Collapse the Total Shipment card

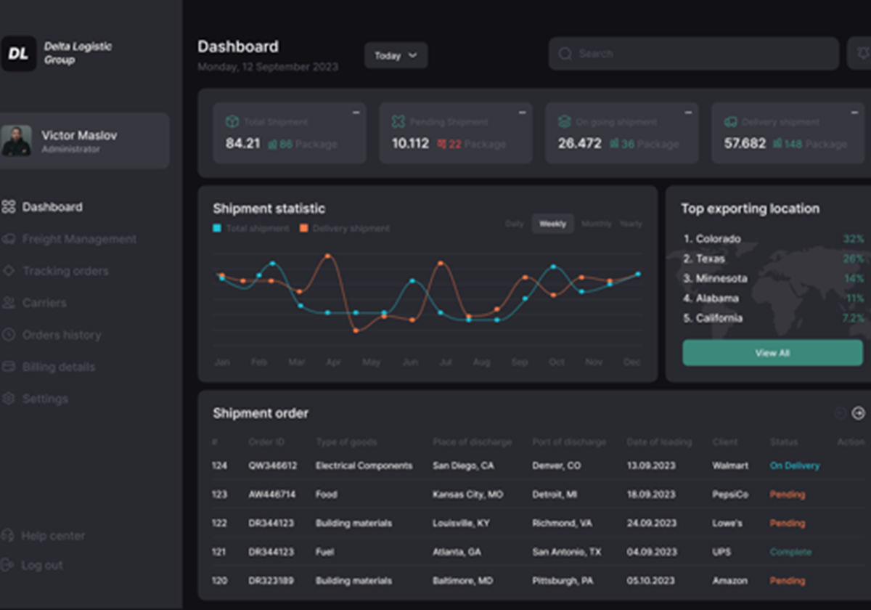(356, 113)
